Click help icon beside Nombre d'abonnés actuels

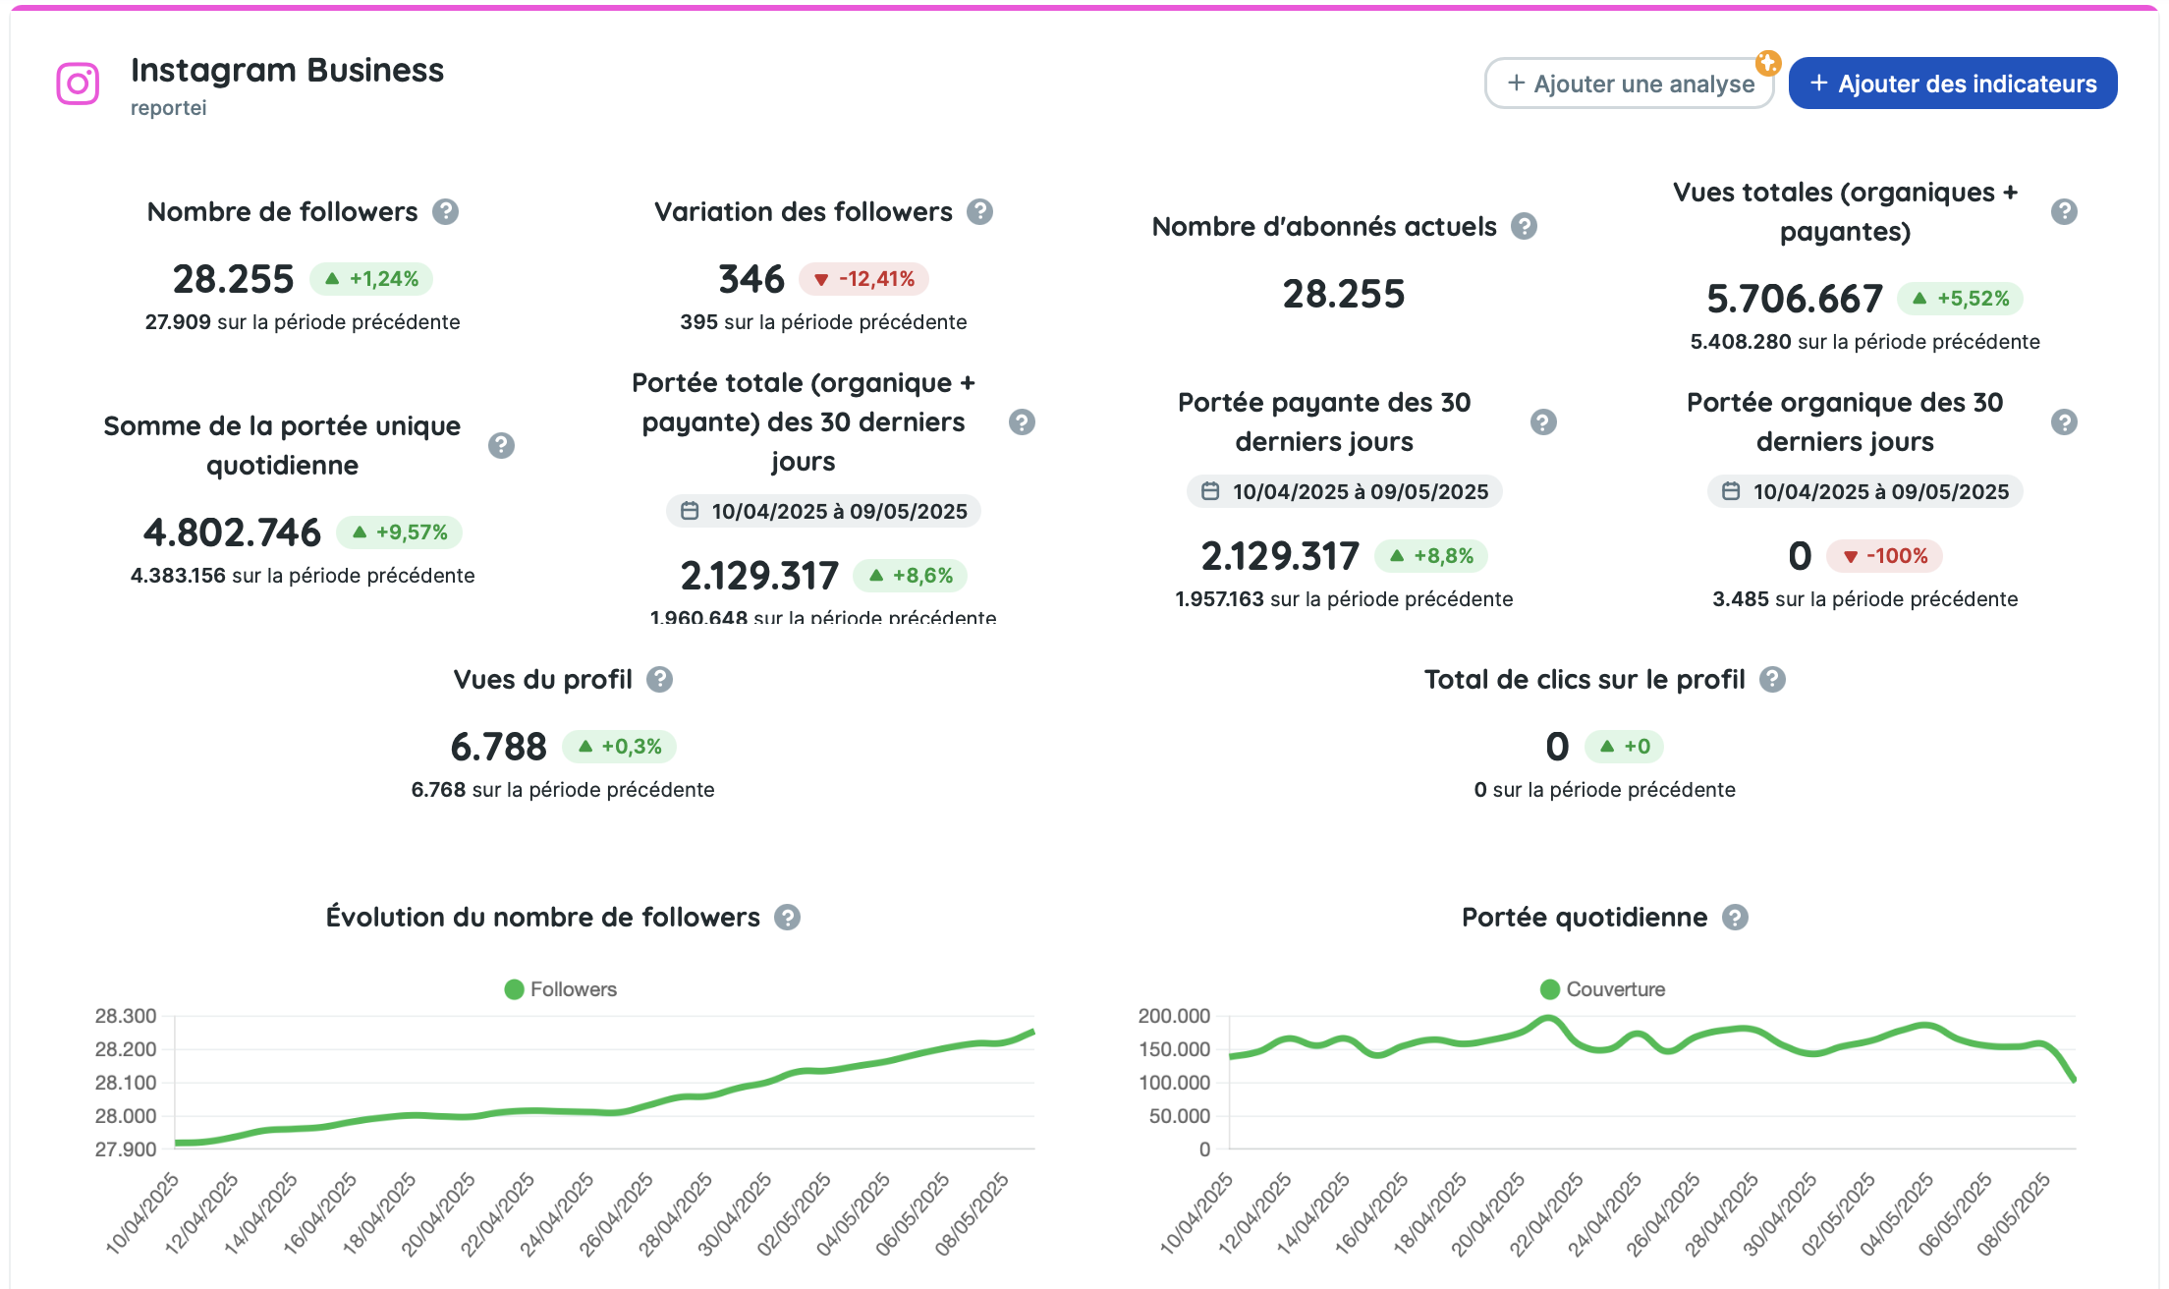click(x=1524, y=227)
